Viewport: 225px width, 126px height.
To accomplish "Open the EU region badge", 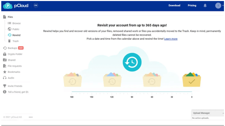I will tap(36, 5).
